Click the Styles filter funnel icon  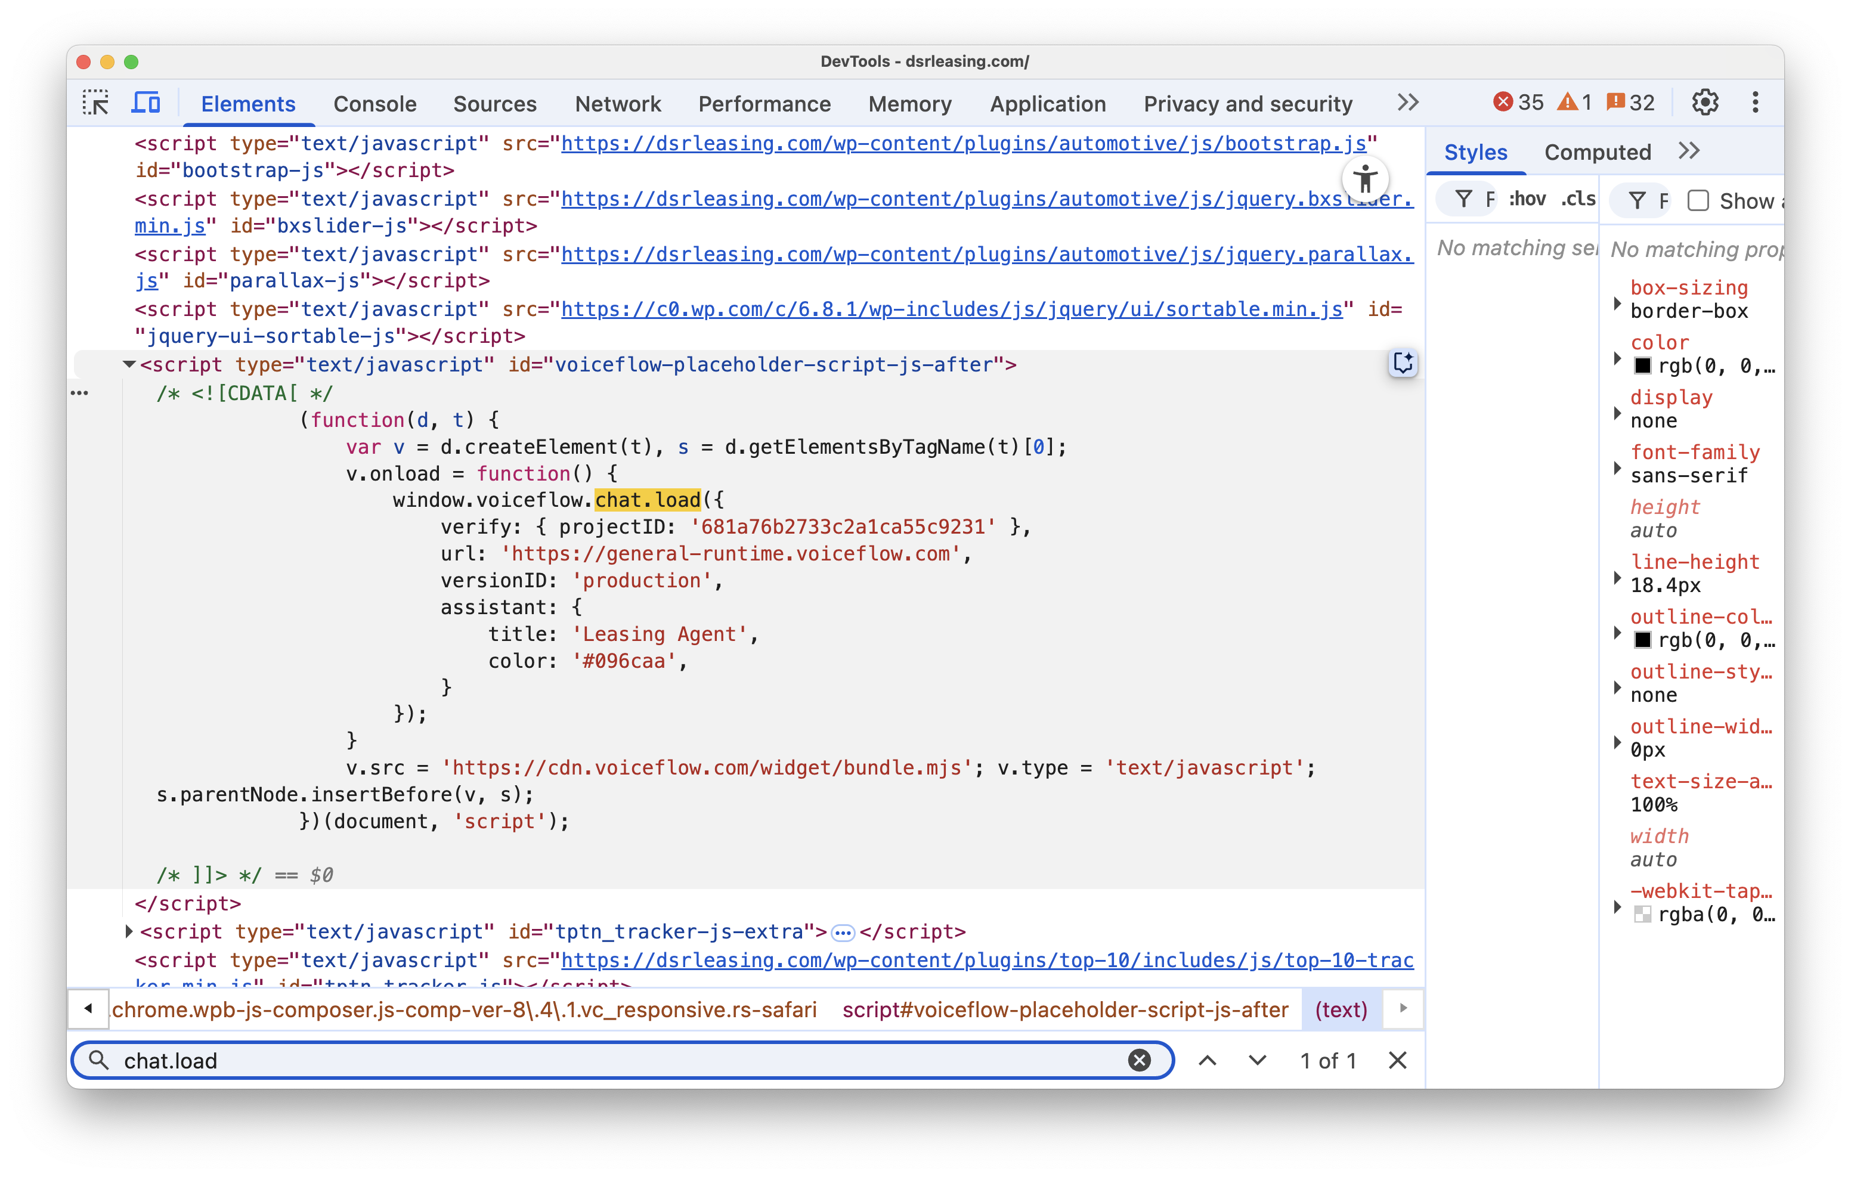coord(1463,200)
